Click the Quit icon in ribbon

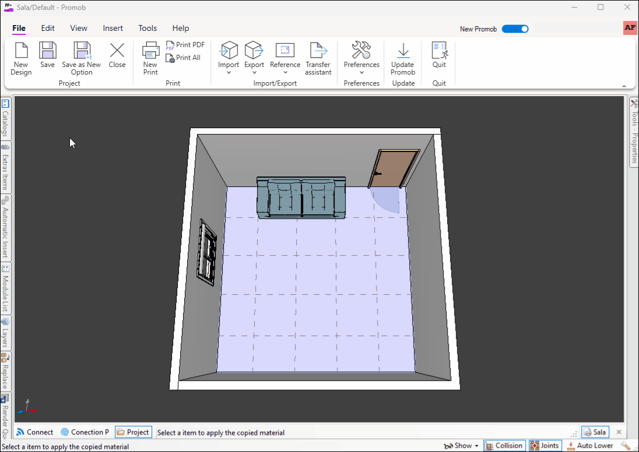pos(439,51)
